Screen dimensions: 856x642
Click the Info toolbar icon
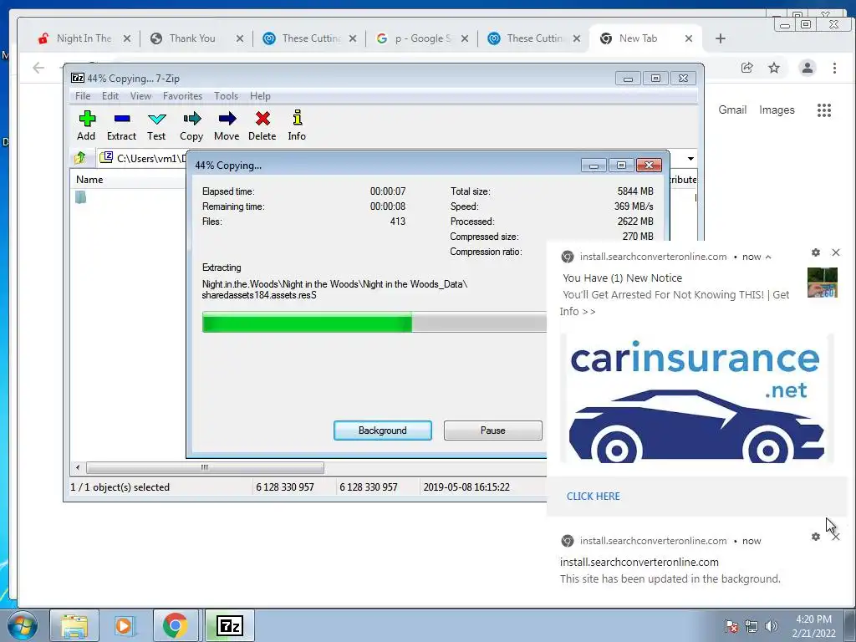[x=297, y=125]
